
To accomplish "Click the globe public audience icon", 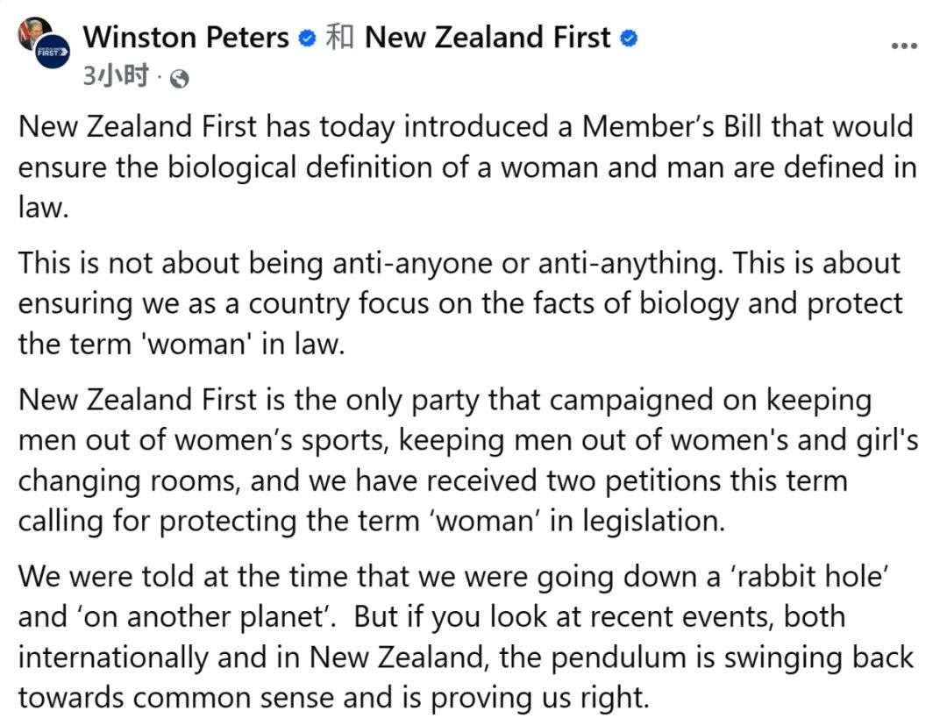I will (x=180, y=79).
